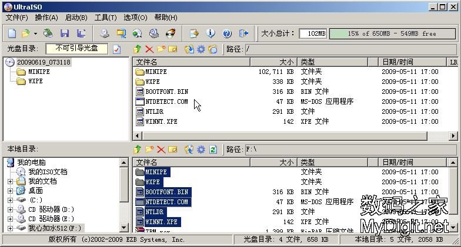This screenshot has width=461, height=247.
Task: Click right arrow of disc list horizontal scrollbar
Action: coord(453,136)
